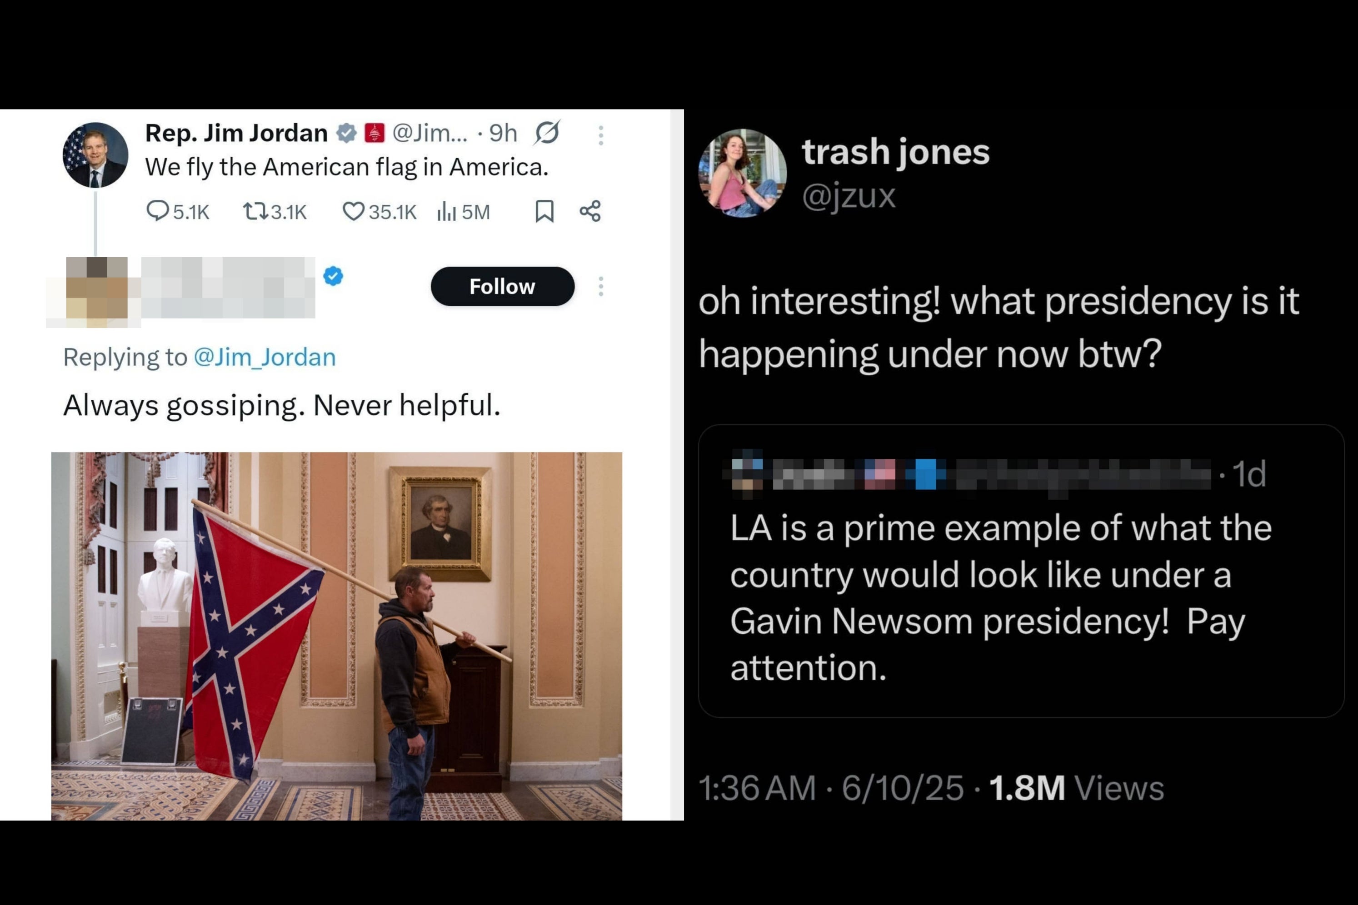This screenshot has height=905, width=1358.
Task: Open Rep. Jim Jordan's profile name
Action: click(x=236, y=133)
